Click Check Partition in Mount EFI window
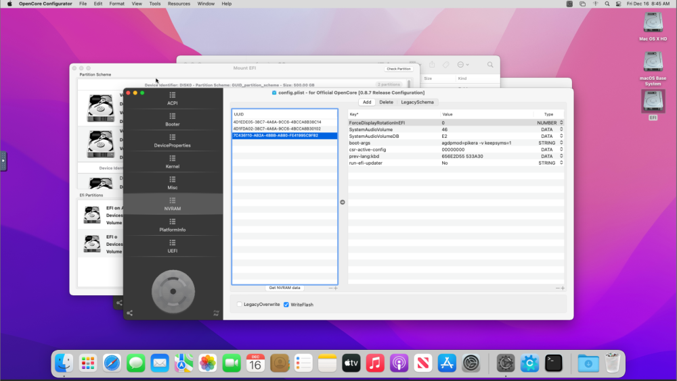Viewport: 677px width, 381px height. [399, 69]
